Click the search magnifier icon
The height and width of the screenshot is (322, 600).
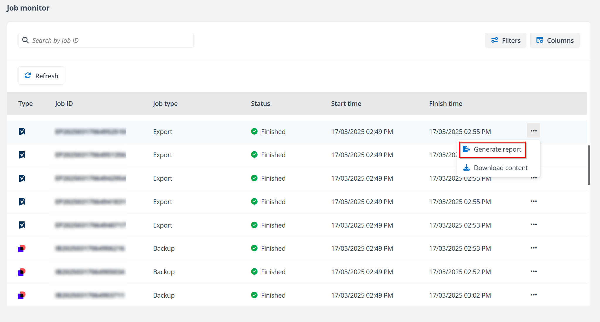(26, 40)
